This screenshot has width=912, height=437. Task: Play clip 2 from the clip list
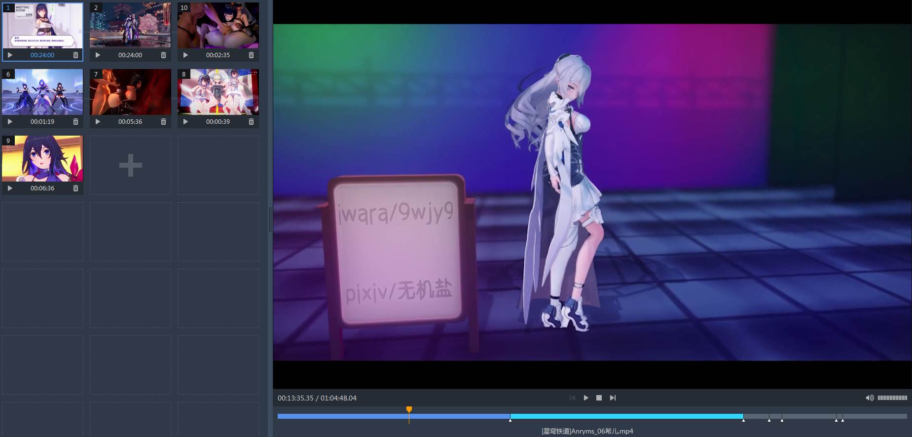98,55
